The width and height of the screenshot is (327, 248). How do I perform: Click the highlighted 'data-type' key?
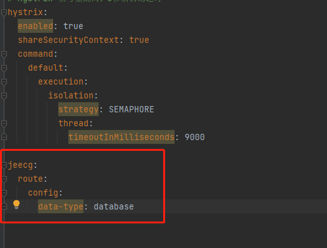[x=61, y=206]
